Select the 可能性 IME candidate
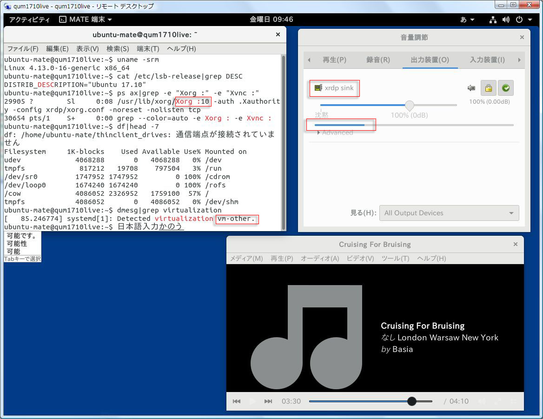The image size is (543, 419). tap(22, 244)
